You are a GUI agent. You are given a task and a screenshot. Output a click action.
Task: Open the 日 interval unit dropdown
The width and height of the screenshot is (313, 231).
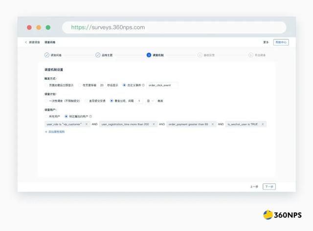click(x=150, y=101)
